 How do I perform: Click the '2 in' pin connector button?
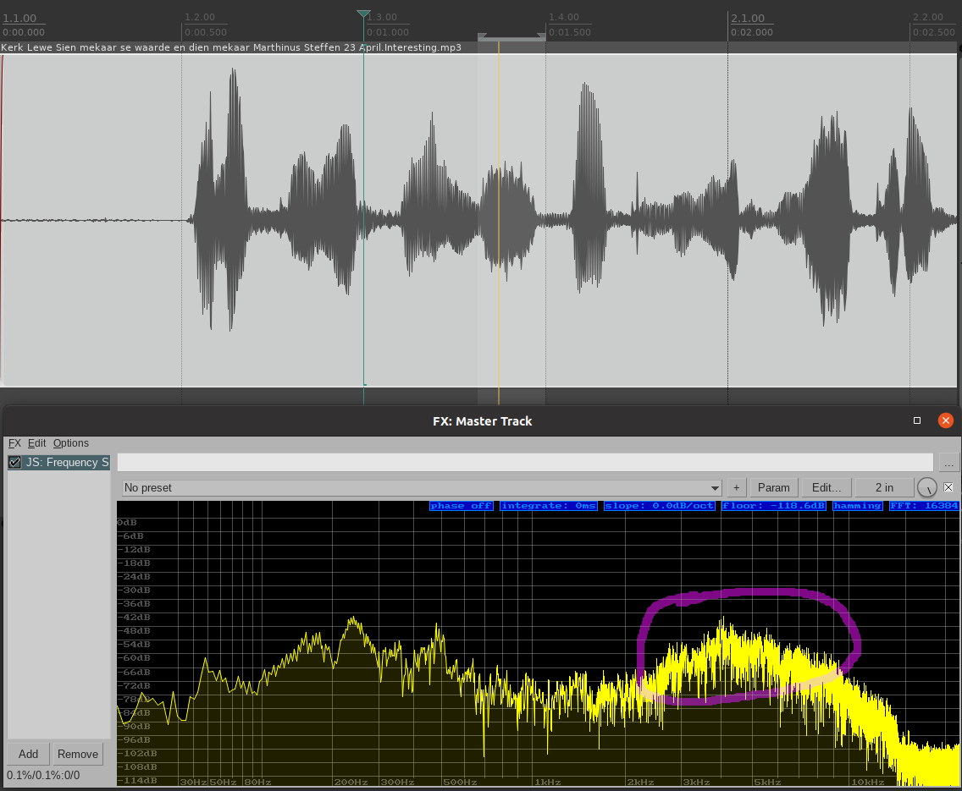point(883,487)
